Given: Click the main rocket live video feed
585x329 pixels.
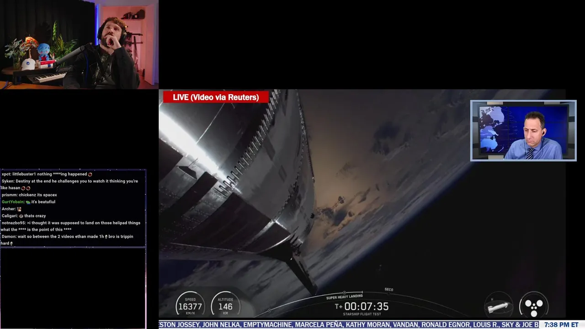Looking at the screenshot, I should point(362,203).
